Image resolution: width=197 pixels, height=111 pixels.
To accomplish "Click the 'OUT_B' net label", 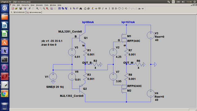I will pyautogui.click(x=87, y=63).
